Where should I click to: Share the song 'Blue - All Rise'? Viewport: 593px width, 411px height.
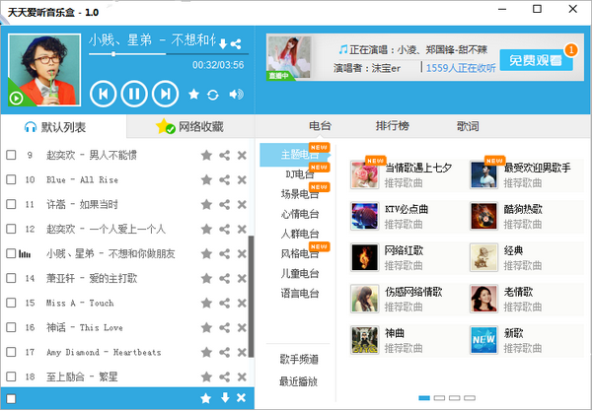click(x=224, y=179)
